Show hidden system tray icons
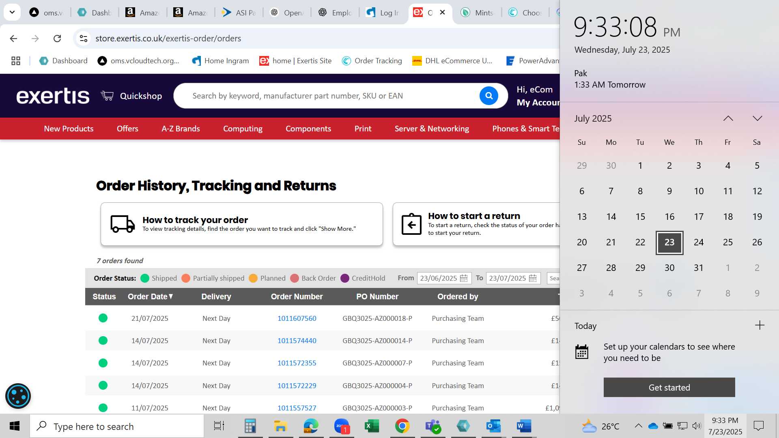The image size is (779, 438). [638, 426]
